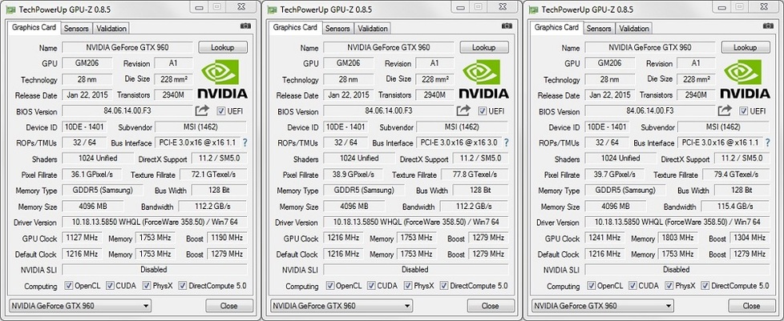
Task: Click Texture Fillrate value 72.1 GTexel/s
Action: (x=213, y=175)
